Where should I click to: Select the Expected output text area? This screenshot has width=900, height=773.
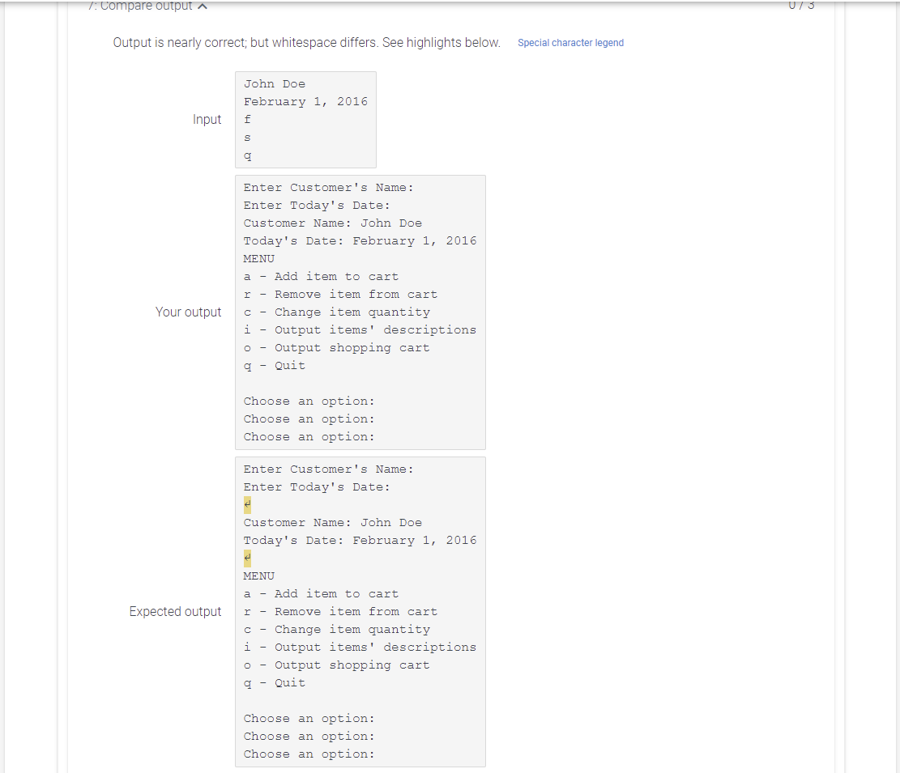coord(360,610)
